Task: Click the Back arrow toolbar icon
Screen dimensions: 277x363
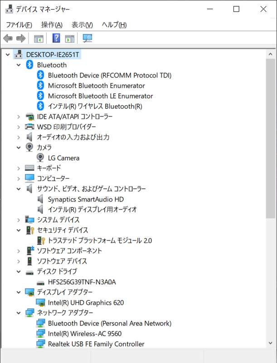Action: click(8, 38)
